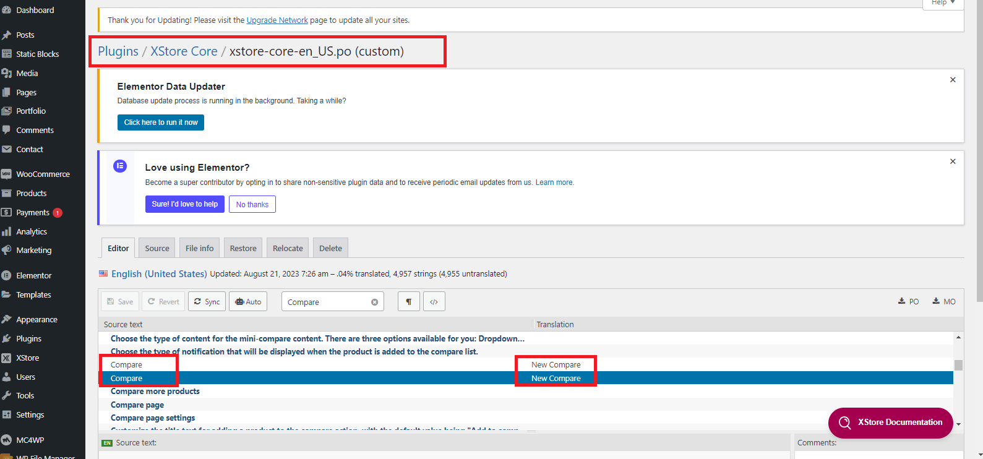
Task: Open the Contact menu
Action: 30,149
